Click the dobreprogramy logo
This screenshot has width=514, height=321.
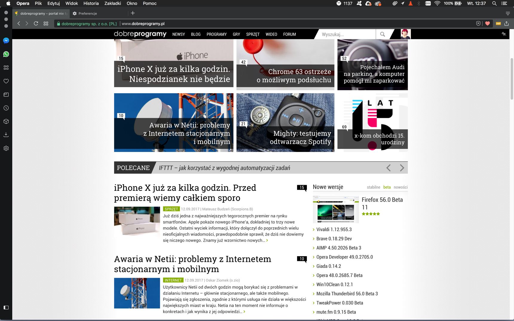pos(140,34)
